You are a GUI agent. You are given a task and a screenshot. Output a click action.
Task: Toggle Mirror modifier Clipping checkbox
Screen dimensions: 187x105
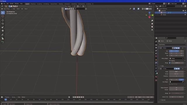pyautogui.click(x=170, y=61)
